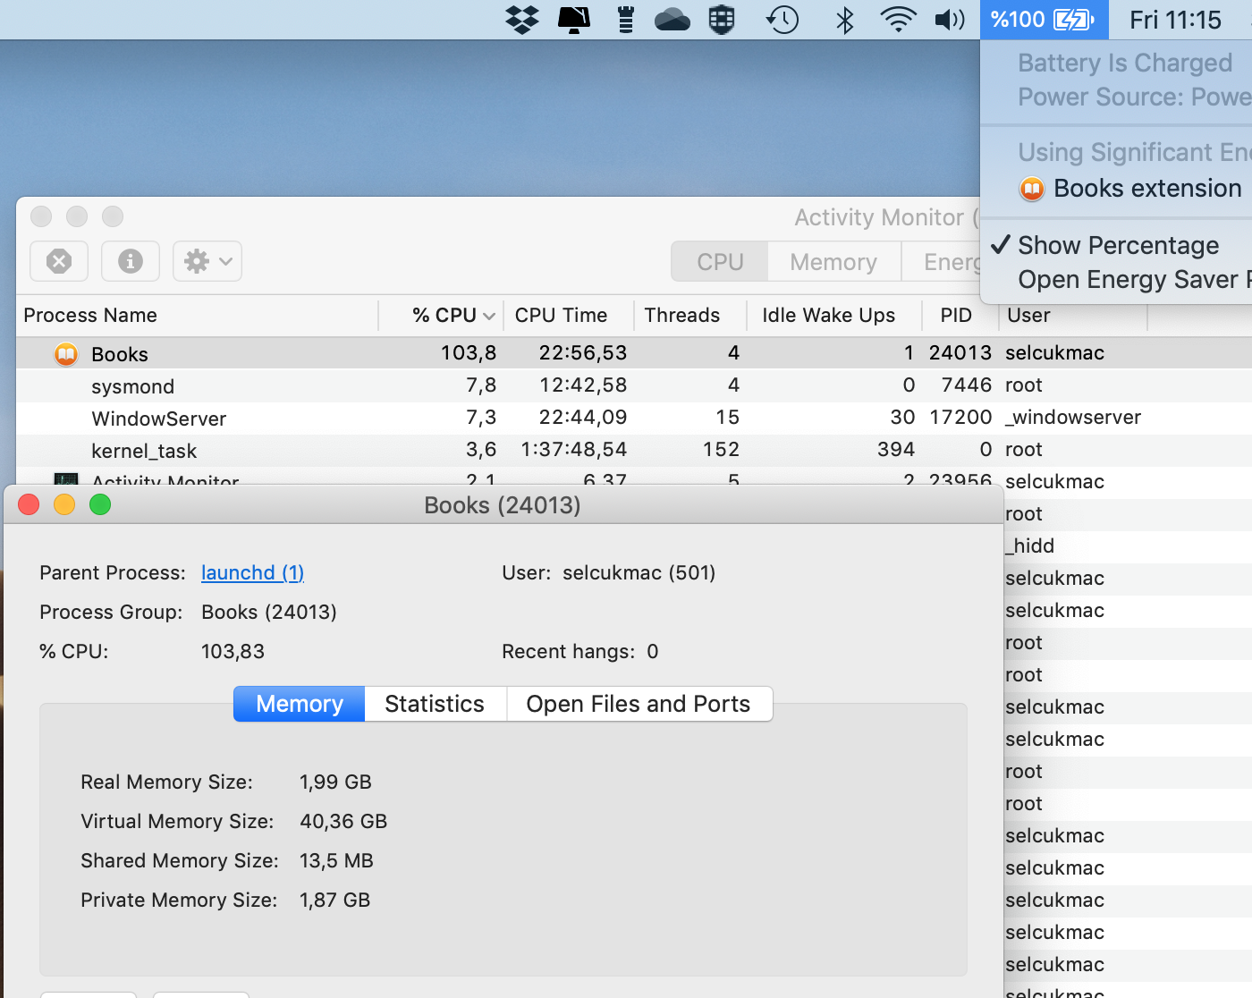Click Process Group Books (24013) value
This screenshot has width=1252, height=998.
(269, 612)
